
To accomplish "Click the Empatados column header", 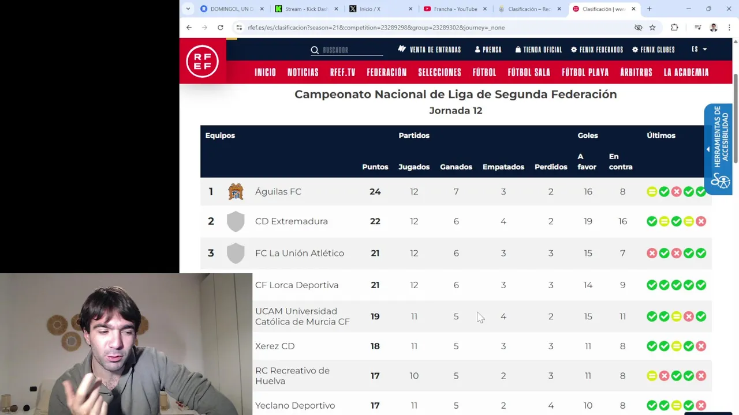I will click(x=503, y=167).
